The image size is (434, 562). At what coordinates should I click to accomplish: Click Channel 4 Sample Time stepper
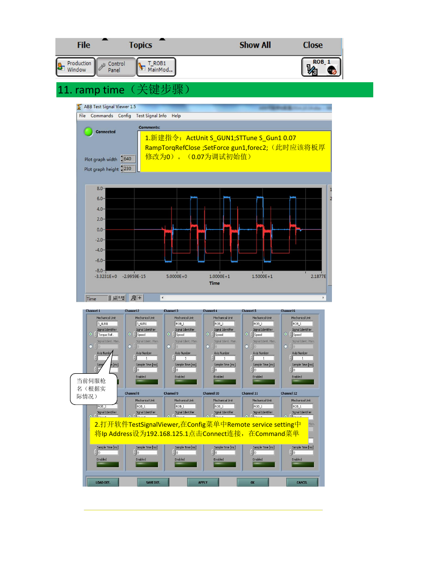pyautogui.click(x=213, y=369)
